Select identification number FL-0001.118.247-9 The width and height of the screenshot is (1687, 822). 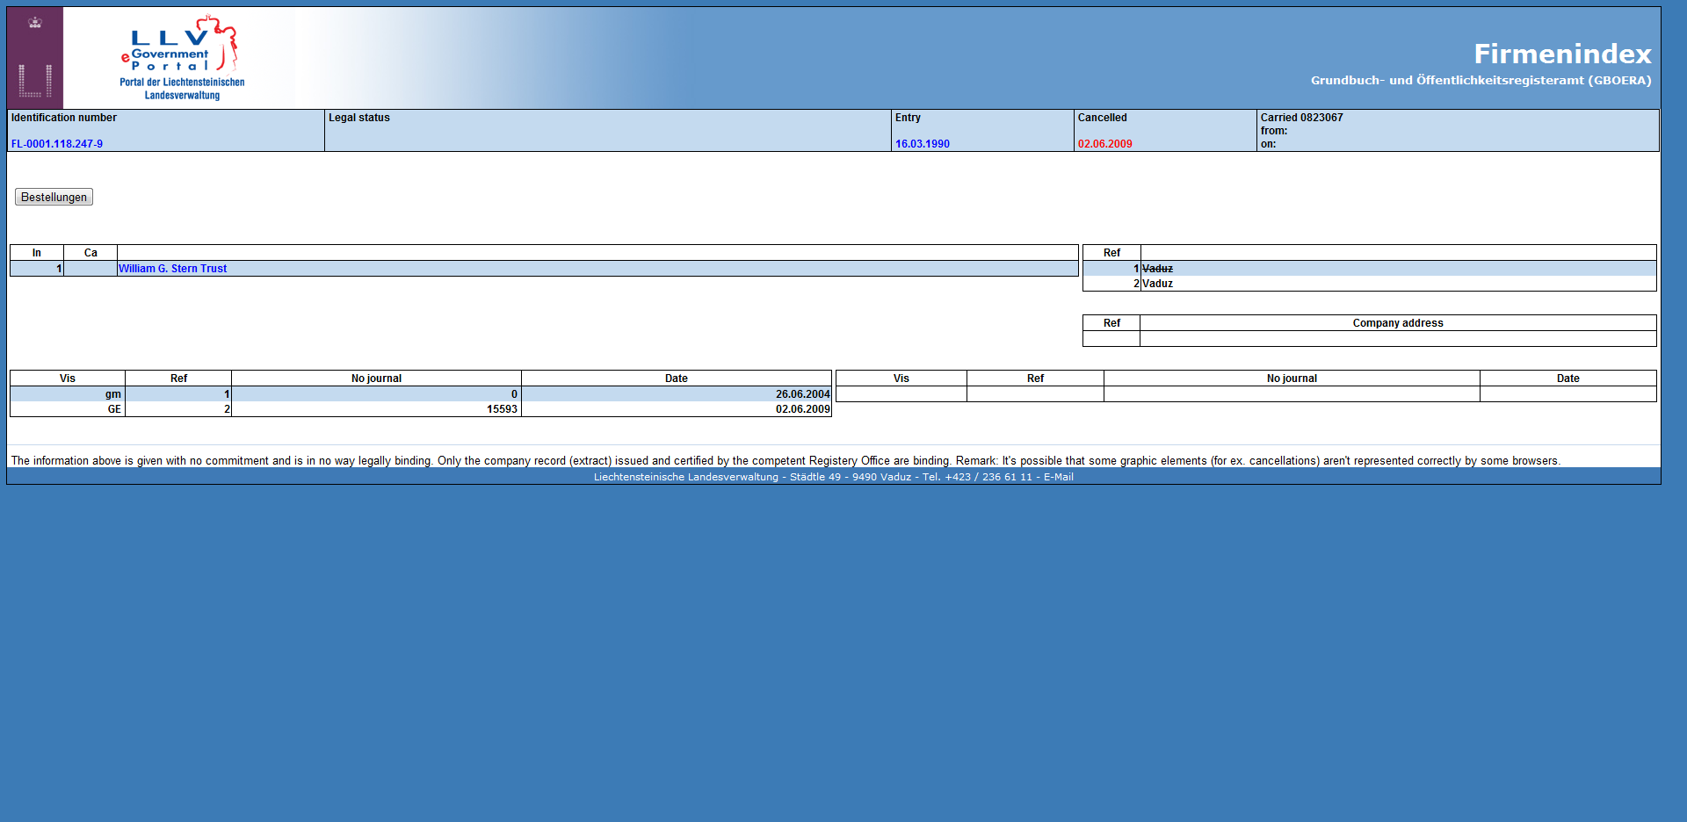point(57,144)
